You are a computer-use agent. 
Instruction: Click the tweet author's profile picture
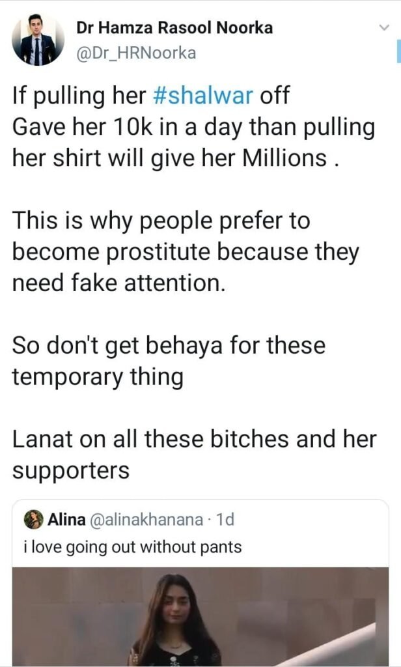click(38, 40)
